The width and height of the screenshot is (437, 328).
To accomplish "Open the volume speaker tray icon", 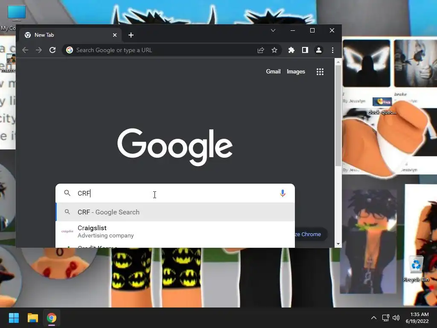I will 396,318.
